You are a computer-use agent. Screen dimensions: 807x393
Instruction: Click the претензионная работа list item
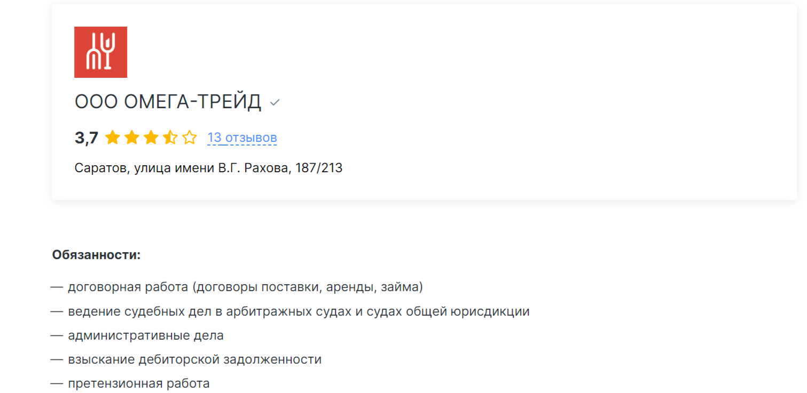(130, 383)
